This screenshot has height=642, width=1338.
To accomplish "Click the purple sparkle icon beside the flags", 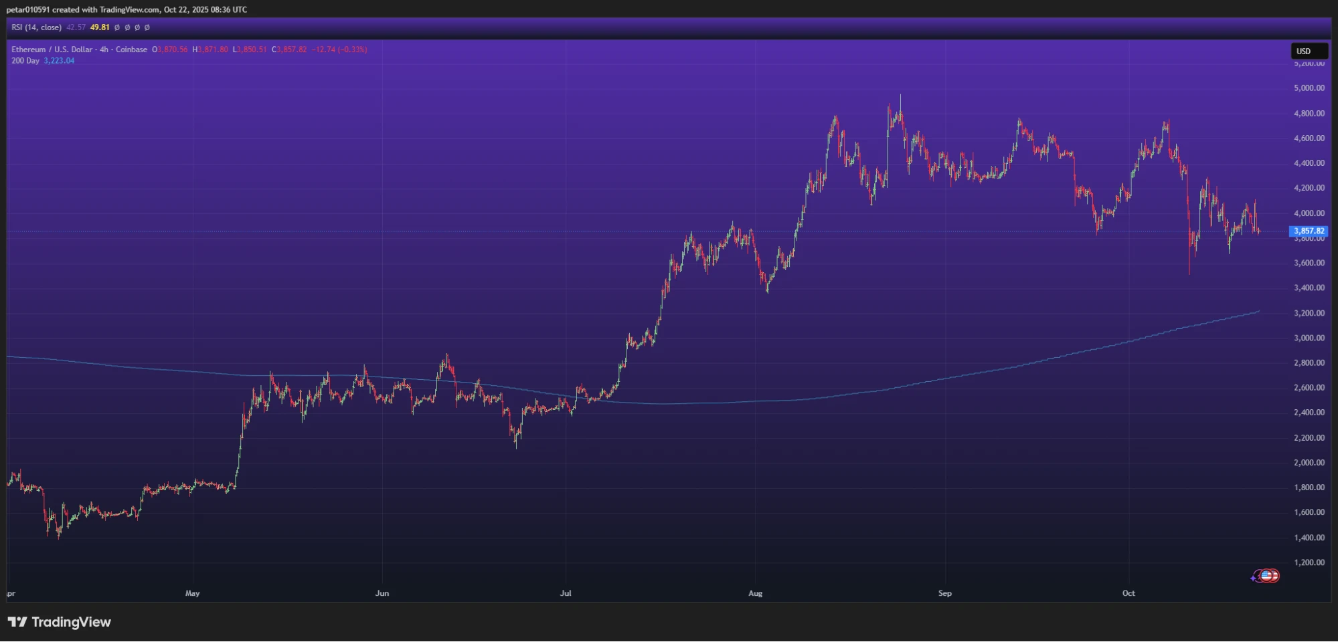I will coord(1254,578).
